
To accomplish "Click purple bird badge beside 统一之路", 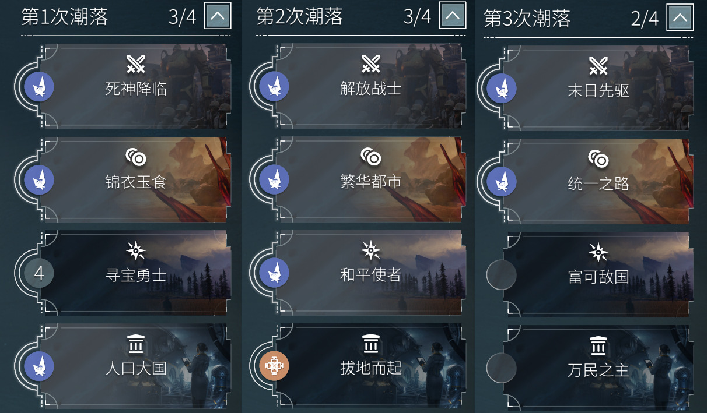I will [x=502, y=181].
